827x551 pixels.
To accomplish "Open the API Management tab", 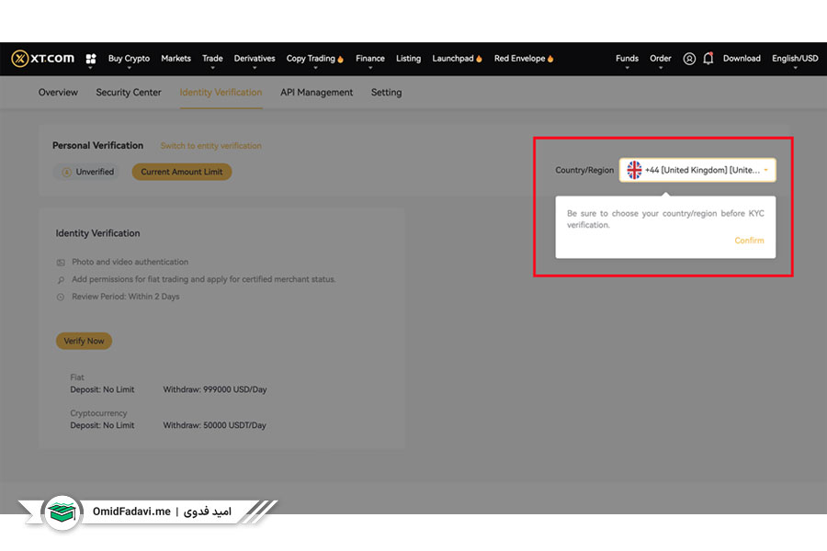I will [316, 92].
